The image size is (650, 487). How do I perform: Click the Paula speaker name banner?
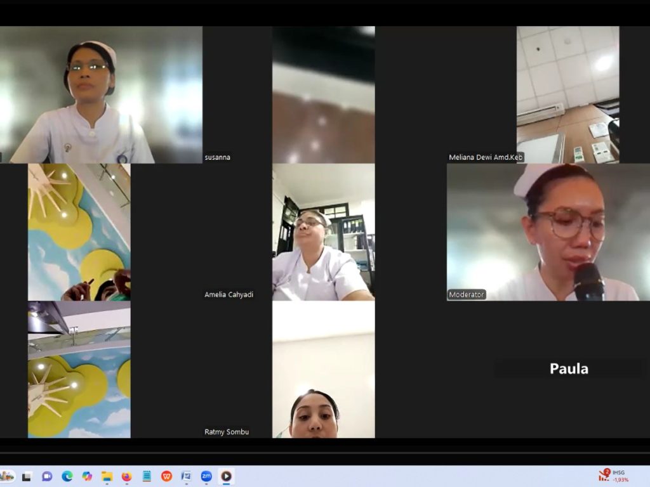pyautogui.click(x=568, y=369)
